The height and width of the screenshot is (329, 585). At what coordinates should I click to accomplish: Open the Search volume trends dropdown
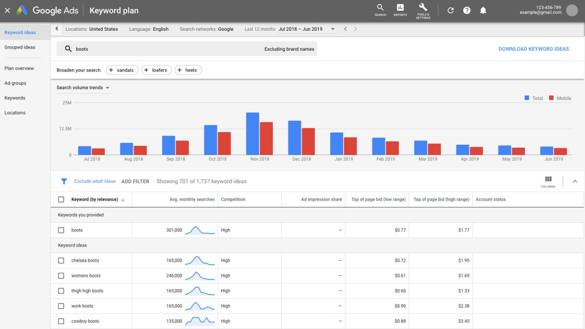(x=83, y=88)
